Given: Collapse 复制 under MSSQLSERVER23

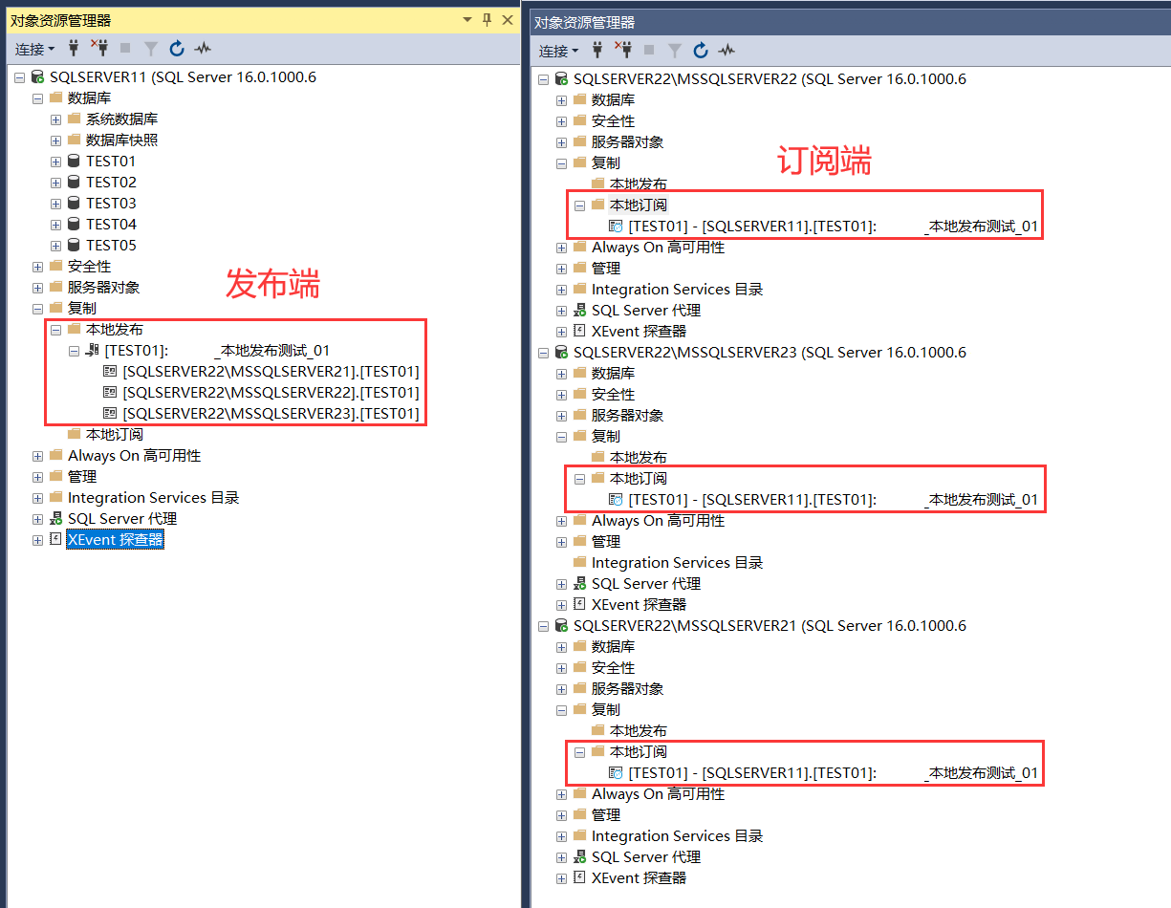Looking at the screenshot, I should (561, 437).
